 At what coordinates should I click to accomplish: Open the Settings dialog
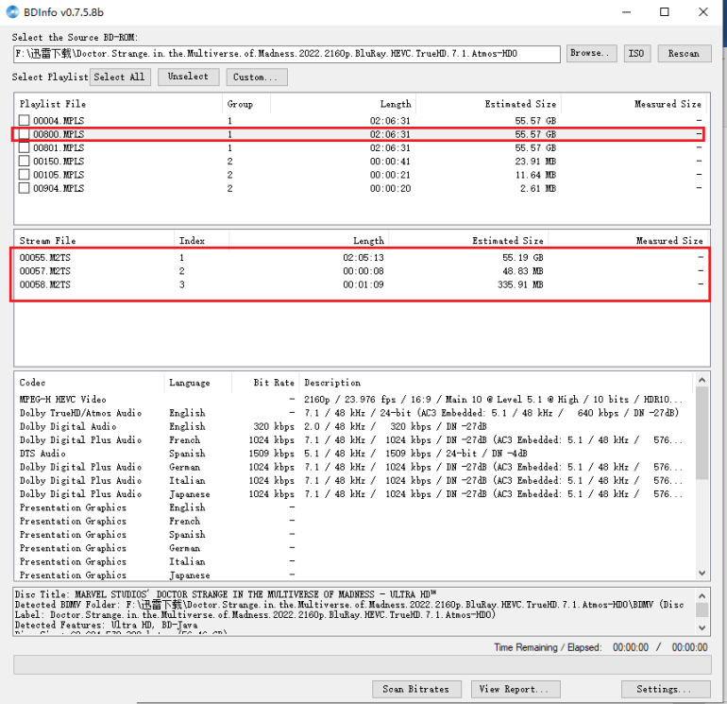(665, 689)
